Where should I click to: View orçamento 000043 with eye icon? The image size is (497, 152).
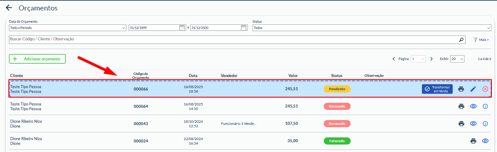pyautogui.click(x=473, y=124)
